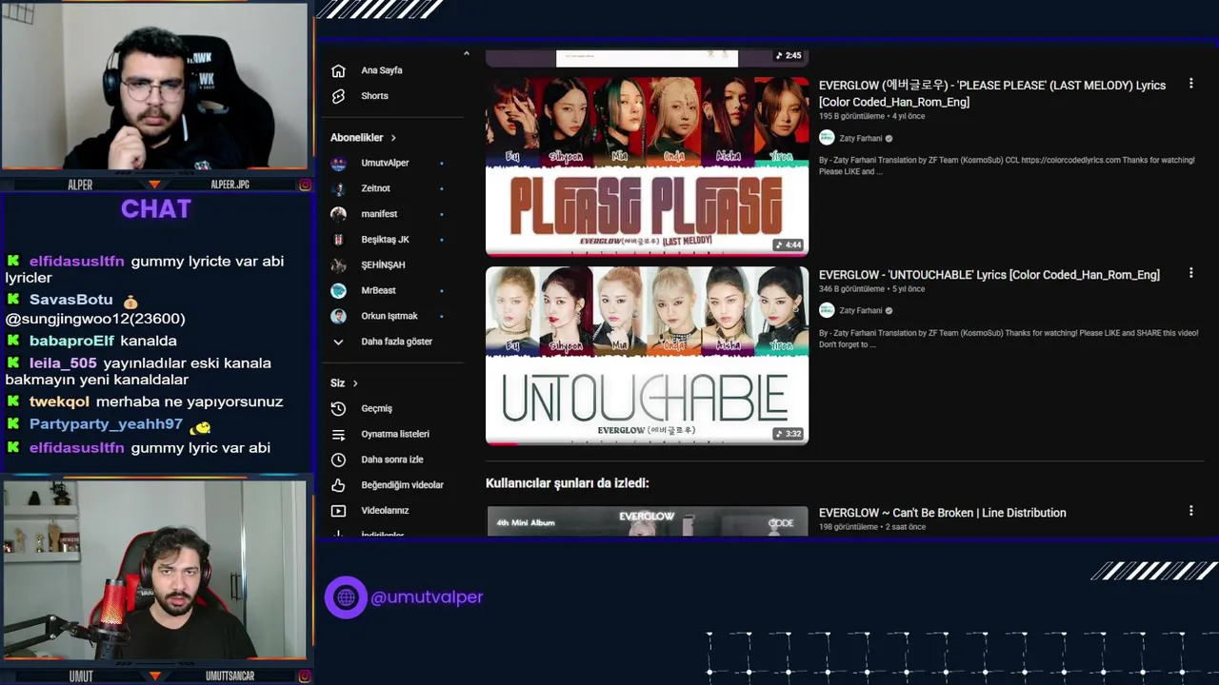Open Geçmiş history icon
Viewport: 1219px width, 685px height.
338,408
